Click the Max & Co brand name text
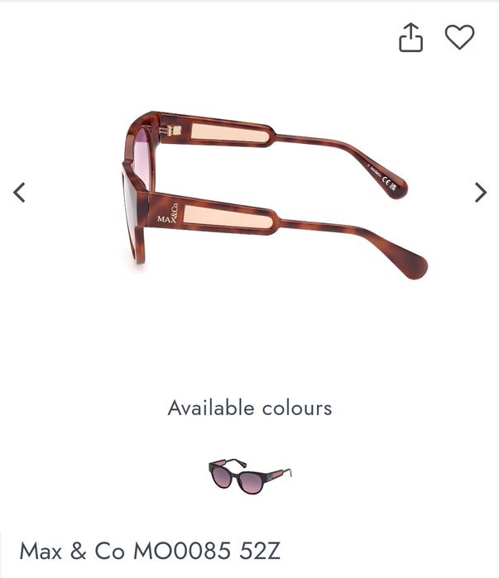 [72, 552]
